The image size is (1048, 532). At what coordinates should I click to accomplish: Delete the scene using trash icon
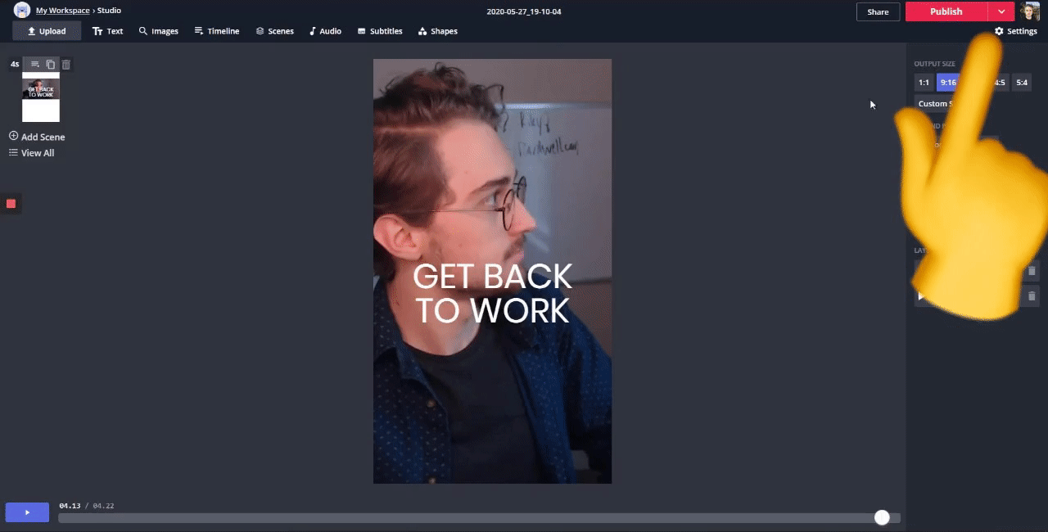pos(66,65)
